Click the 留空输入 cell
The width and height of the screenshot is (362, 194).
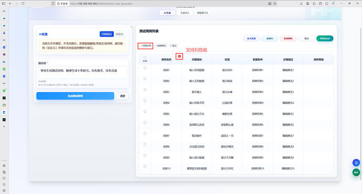[x=197, y=92]
